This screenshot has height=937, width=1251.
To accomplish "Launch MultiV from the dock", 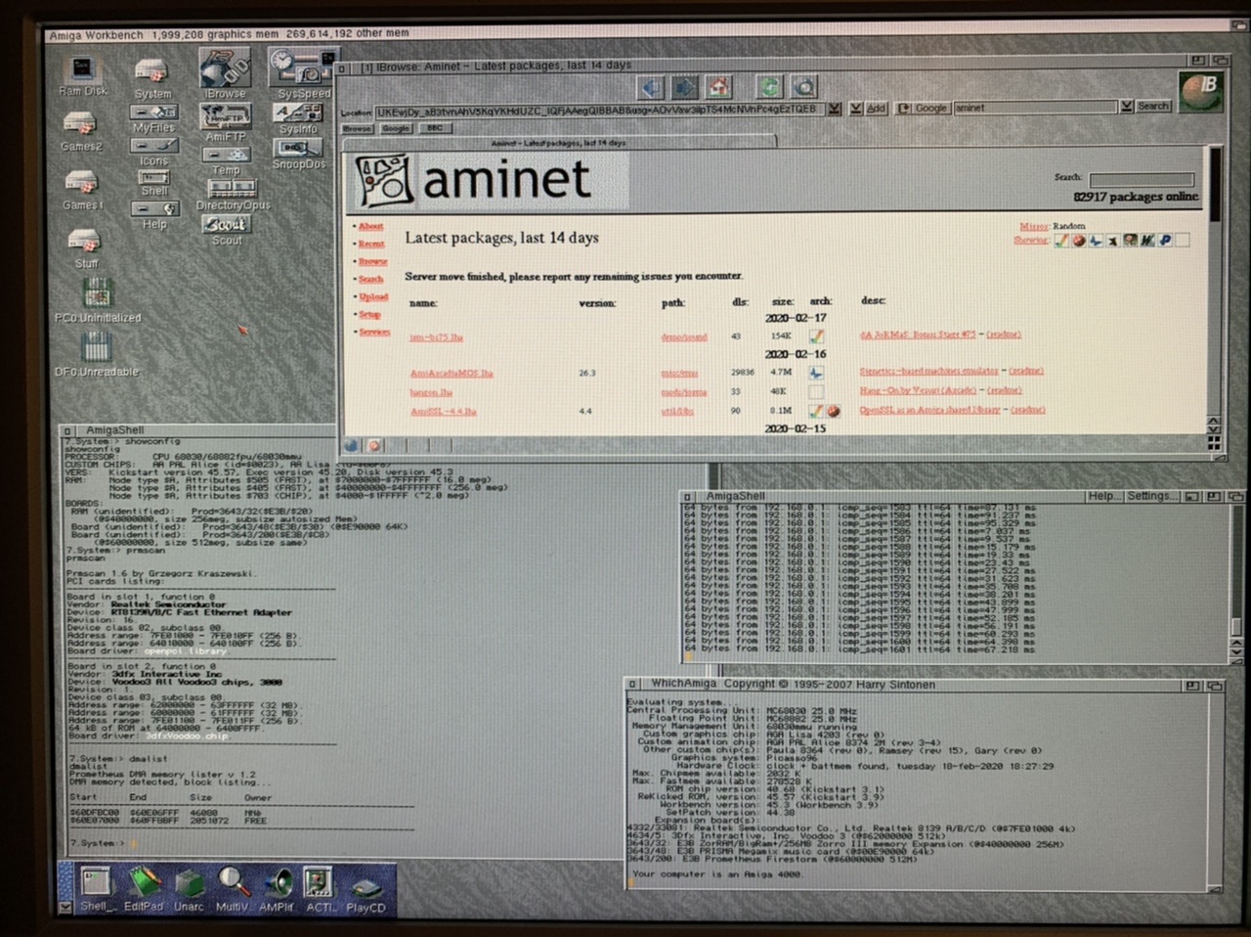I will pyautogui.click(x=233, y=888).
